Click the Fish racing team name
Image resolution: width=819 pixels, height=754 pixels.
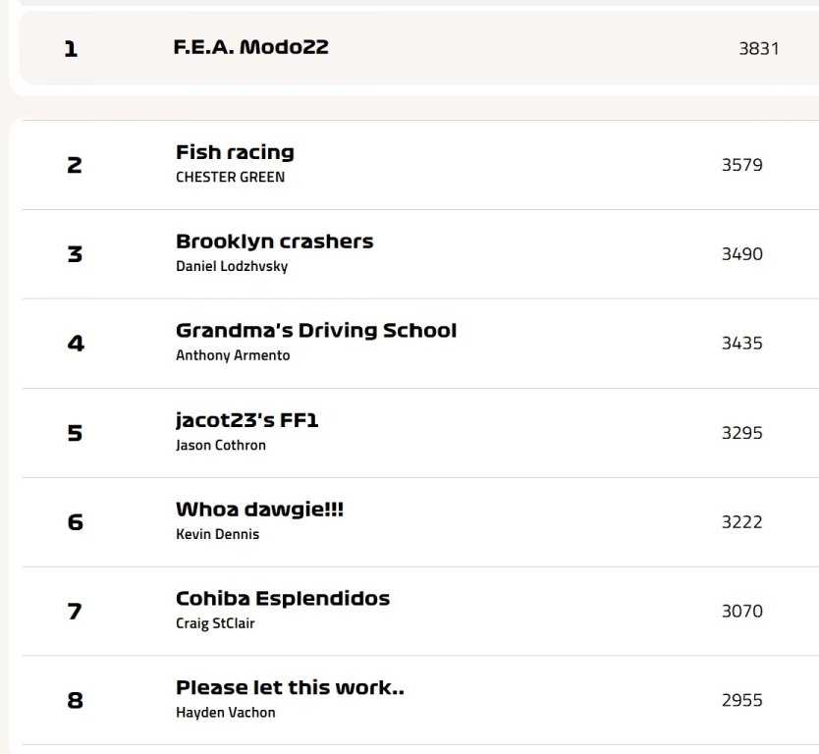[x=235, y=152]
